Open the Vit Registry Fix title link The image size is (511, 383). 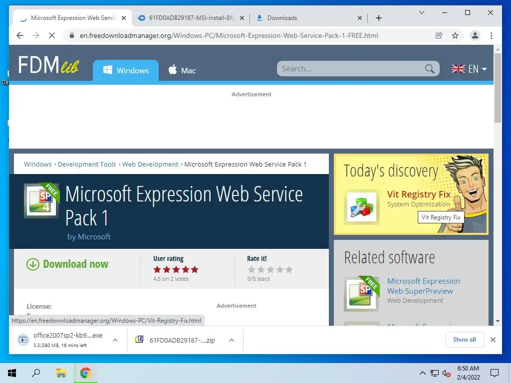click(419, 194)
